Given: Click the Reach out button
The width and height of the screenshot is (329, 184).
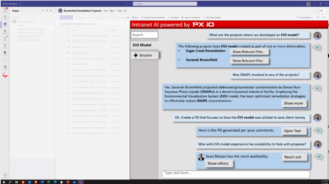Looking at the screenshot, I should 294,157.
